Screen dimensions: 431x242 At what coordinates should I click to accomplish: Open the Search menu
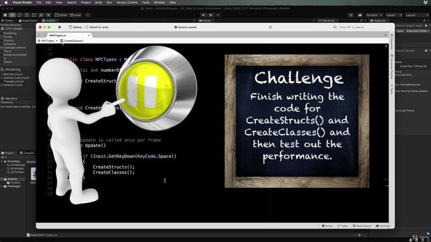pyautogui.click(x=71, y=3)
